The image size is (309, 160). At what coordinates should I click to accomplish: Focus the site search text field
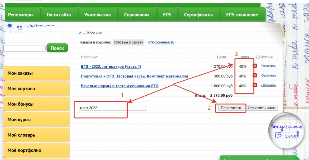point(24,48)
